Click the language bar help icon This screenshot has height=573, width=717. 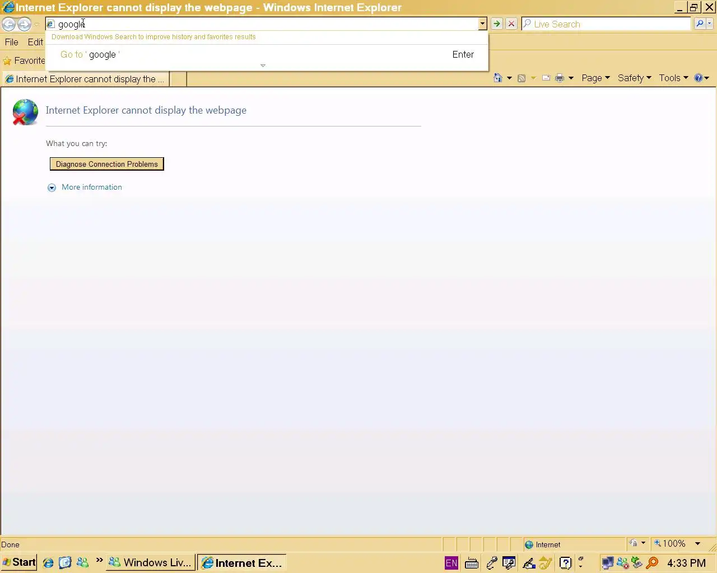point(566,563)
